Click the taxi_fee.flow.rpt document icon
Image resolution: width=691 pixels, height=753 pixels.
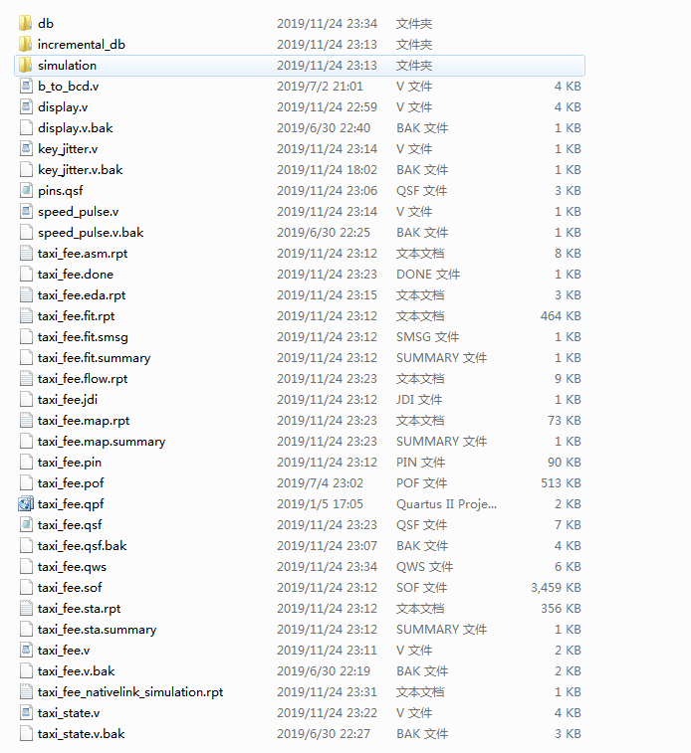pos(26,378)
